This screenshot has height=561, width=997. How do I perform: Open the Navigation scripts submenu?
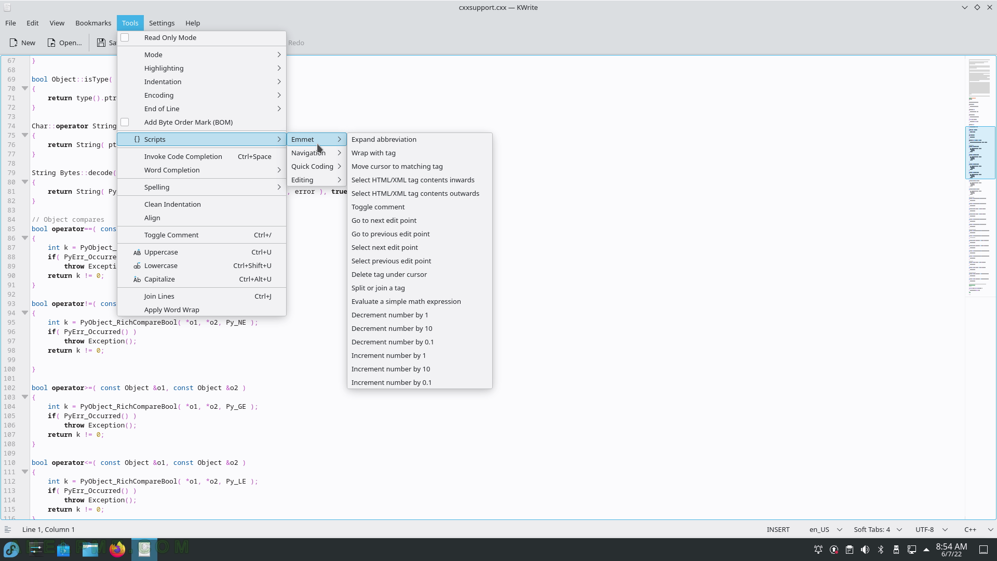coord(316,153)
